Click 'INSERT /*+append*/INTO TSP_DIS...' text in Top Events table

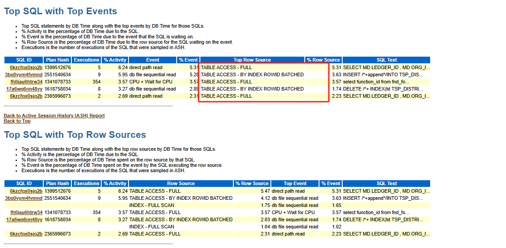tap(383, 74)
